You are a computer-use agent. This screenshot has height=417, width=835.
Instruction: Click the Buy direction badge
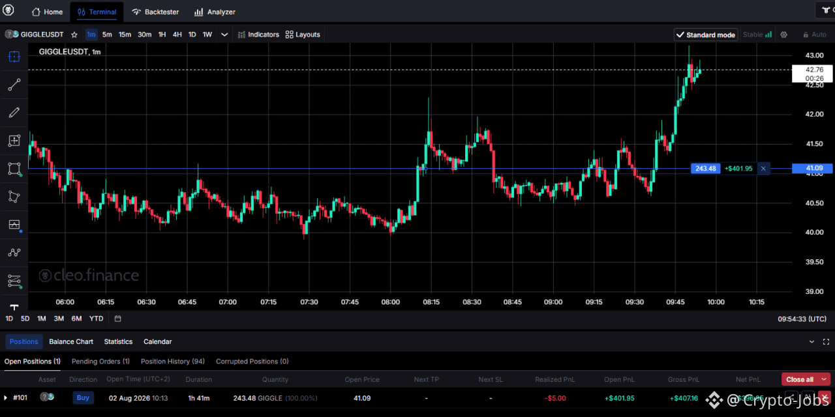[x=83, y=397]
